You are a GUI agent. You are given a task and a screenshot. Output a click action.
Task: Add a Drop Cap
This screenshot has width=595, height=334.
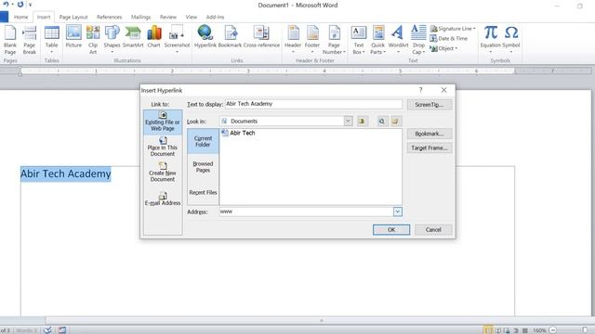(418, 40)
